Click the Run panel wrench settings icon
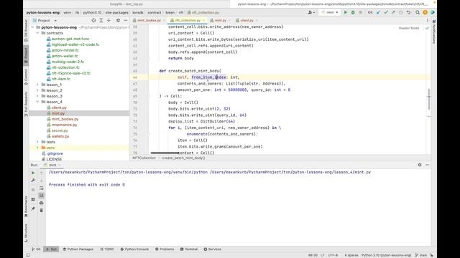 point(33,181)
